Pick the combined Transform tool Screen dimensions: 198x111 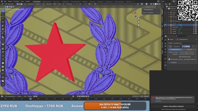point(3,29)
